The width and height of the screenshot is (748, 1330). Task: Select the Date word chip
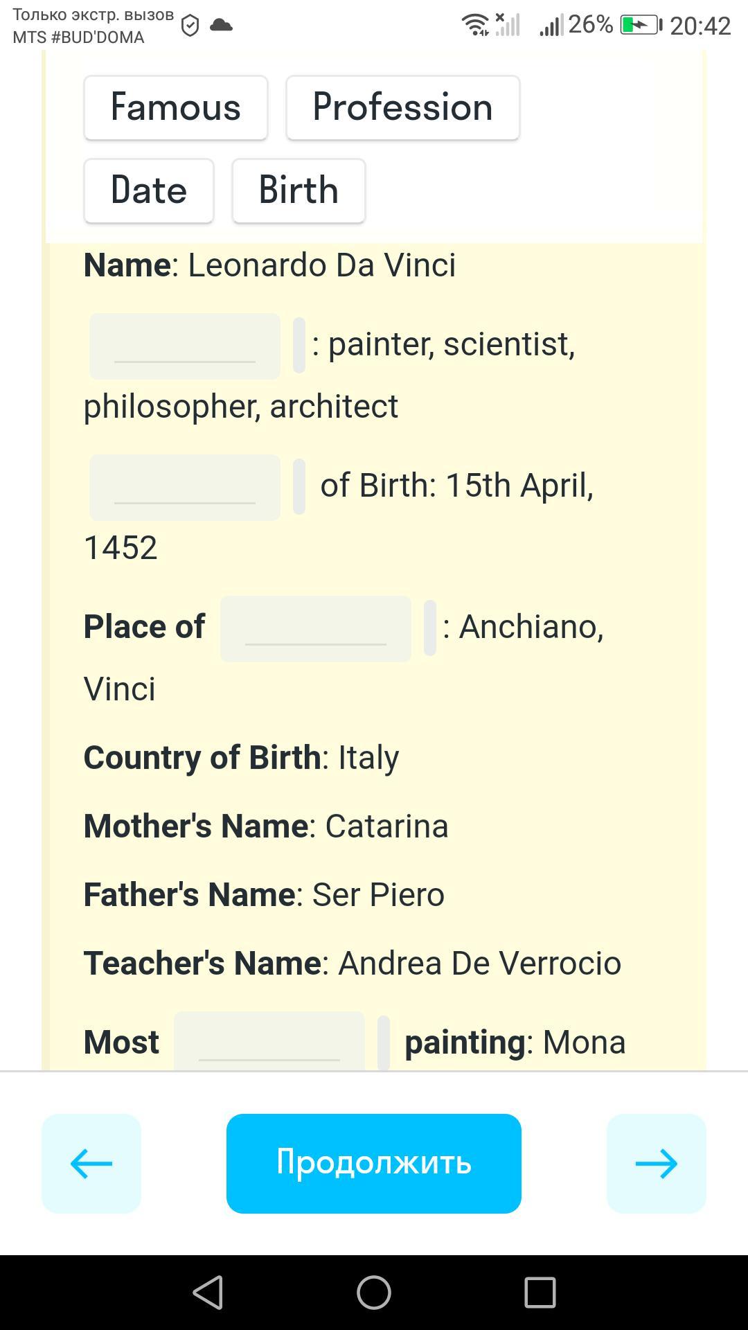(149, 190)
